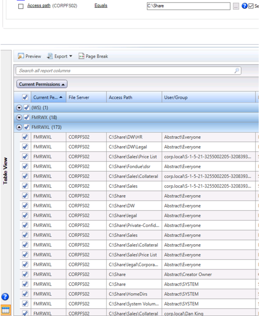Uncheck the C:\Share\DW\HR row checkbox
Screen dimensions: 259x316
point(25,137)
